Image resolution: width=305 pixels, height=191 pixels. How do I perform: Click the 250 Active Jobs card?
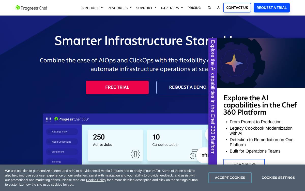pyautogui.click(x=115, y=145)
